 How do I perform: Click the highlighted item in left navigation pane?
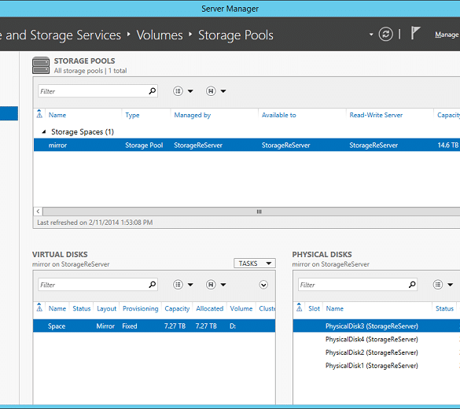(9, 113)
